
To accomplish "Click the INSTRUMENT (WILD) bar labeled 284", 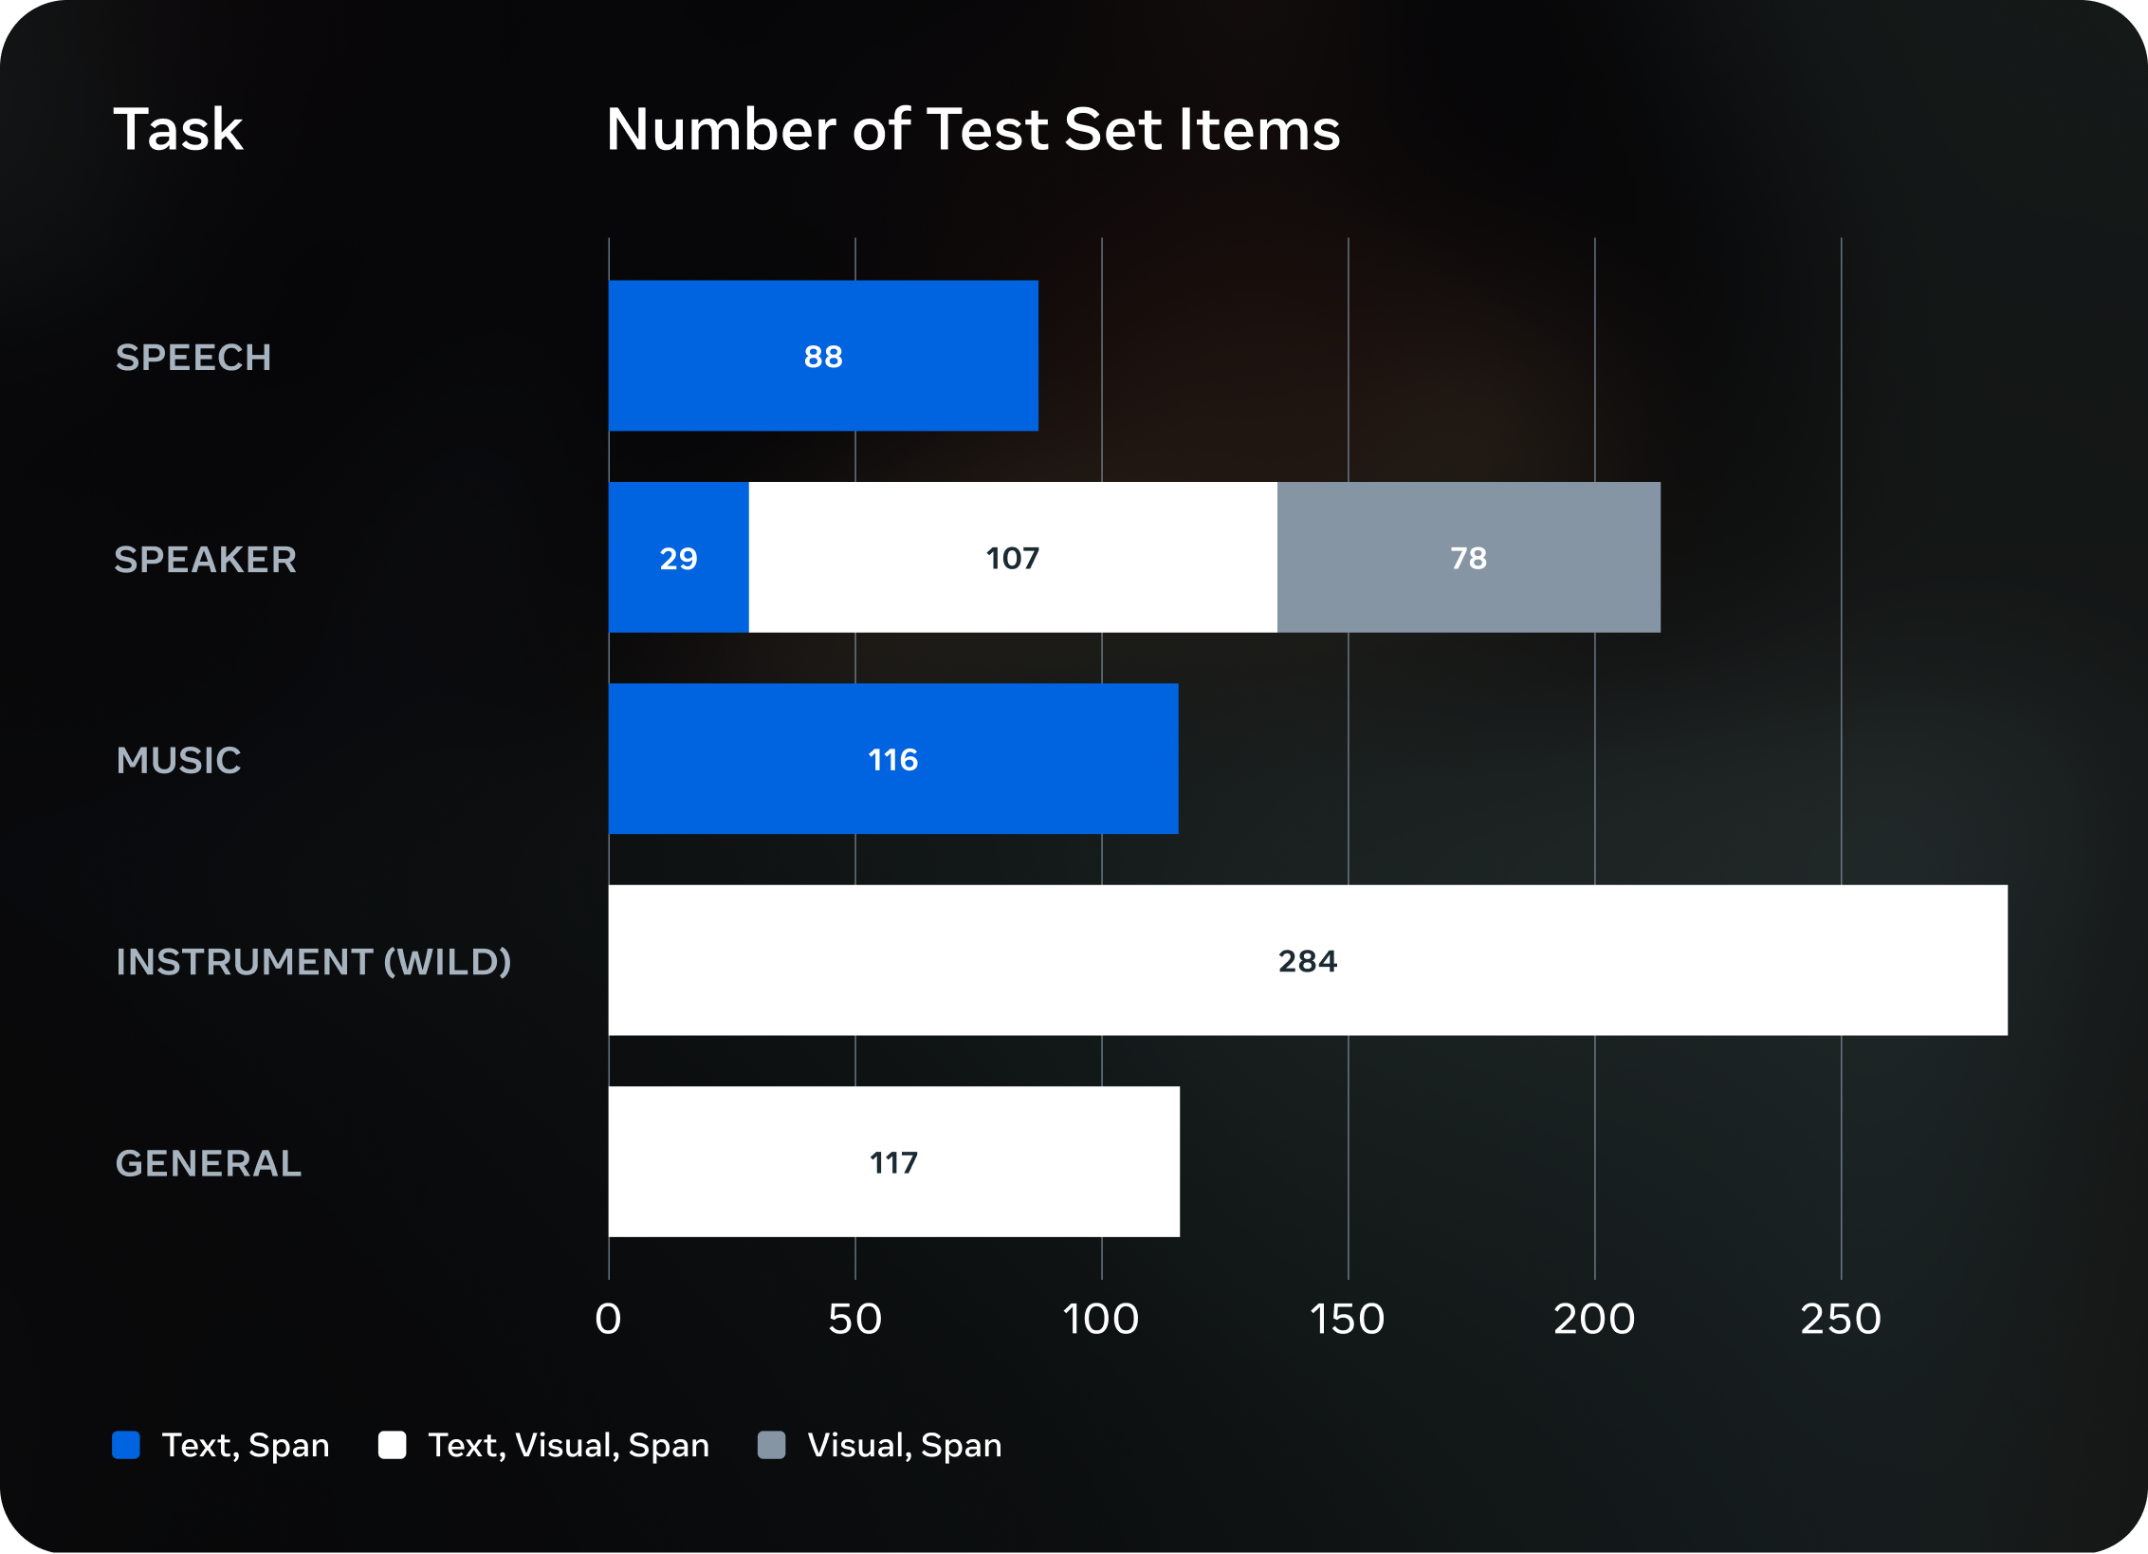I will click(1307, 960).
